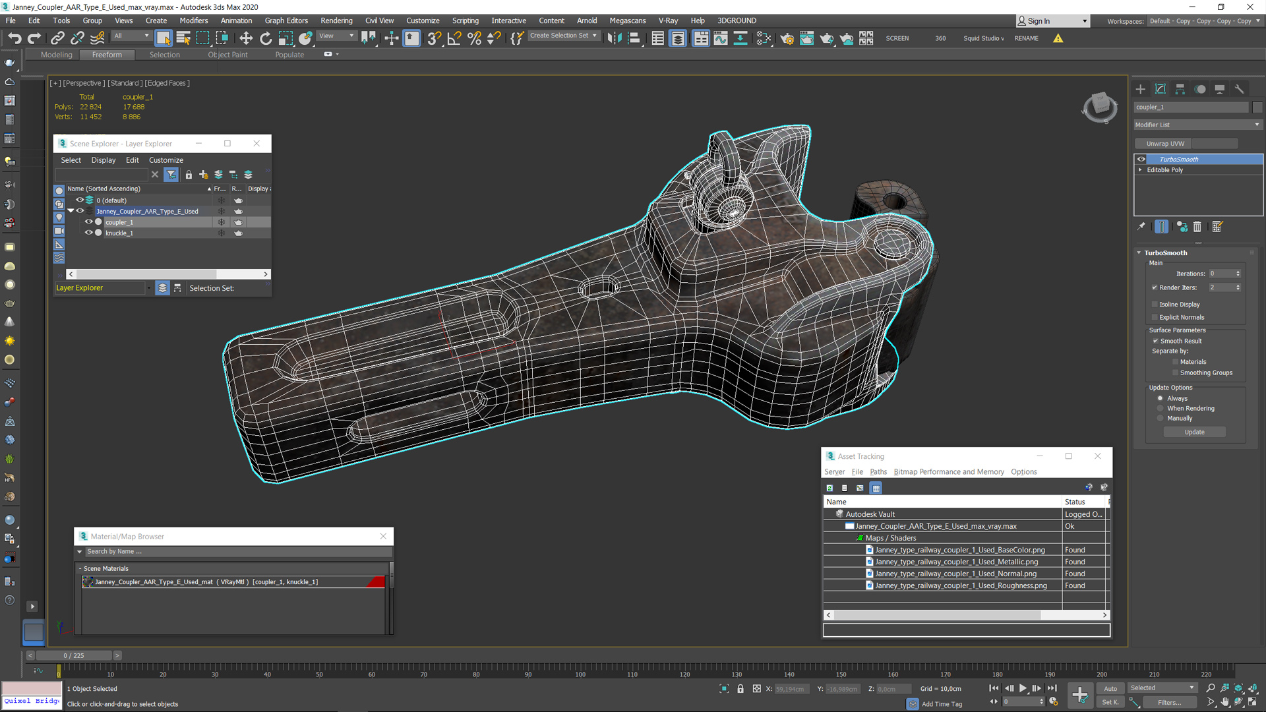Screen dimensions: 1266x712
Task: Enable Explicit Normals checkbox
Action: tap(1155, 317)
